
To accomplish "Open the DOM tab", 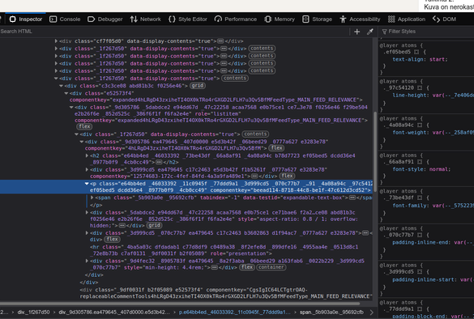I will click(444, 19).
